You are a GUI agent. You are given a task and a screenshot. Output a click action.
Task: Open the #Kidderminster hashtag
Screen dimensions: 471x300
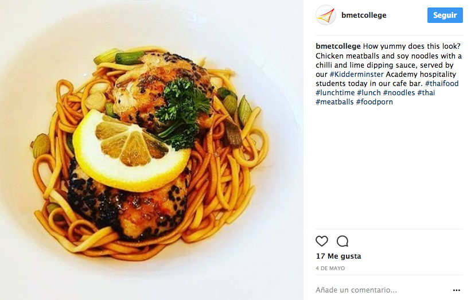357,74
